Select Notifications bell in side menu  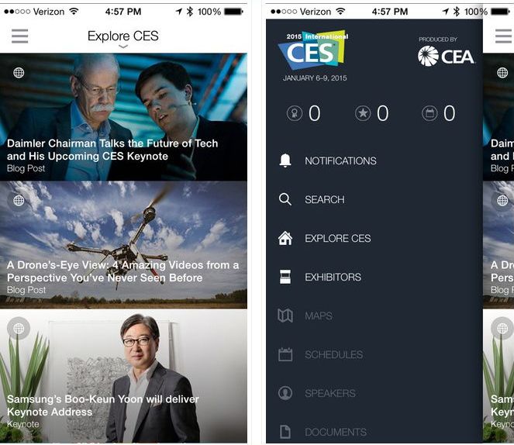click(x=328, y=160)
